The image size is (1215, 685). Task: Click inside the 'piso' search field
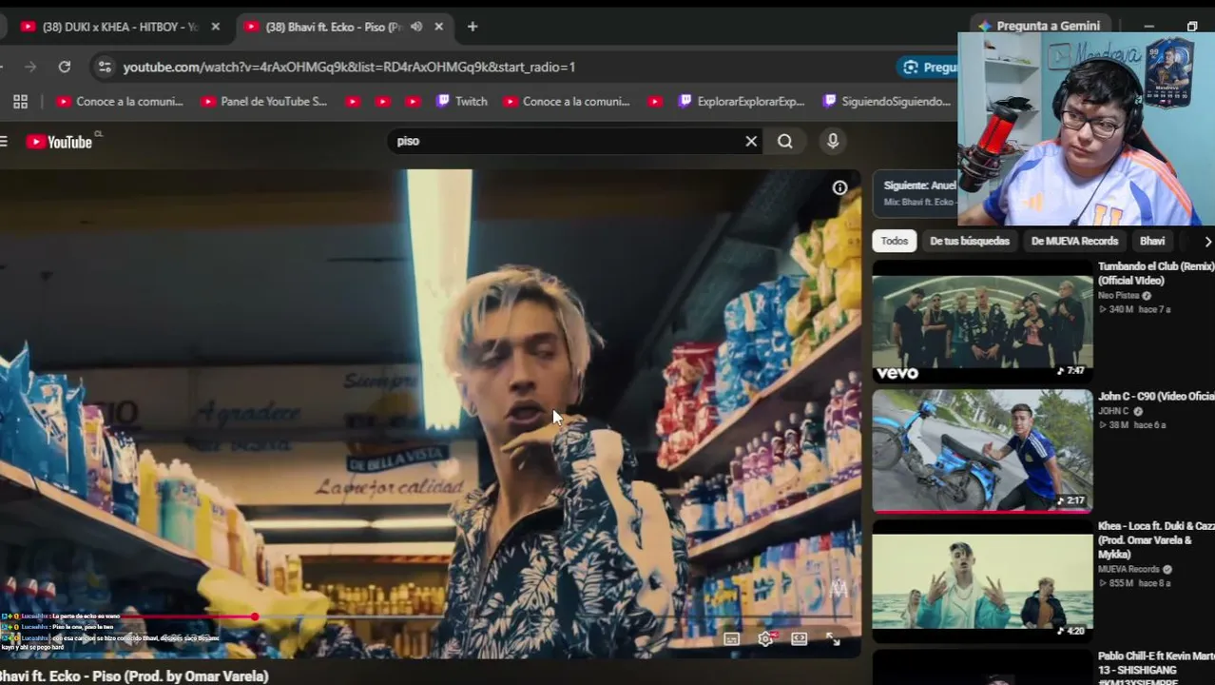click(566, 141)
